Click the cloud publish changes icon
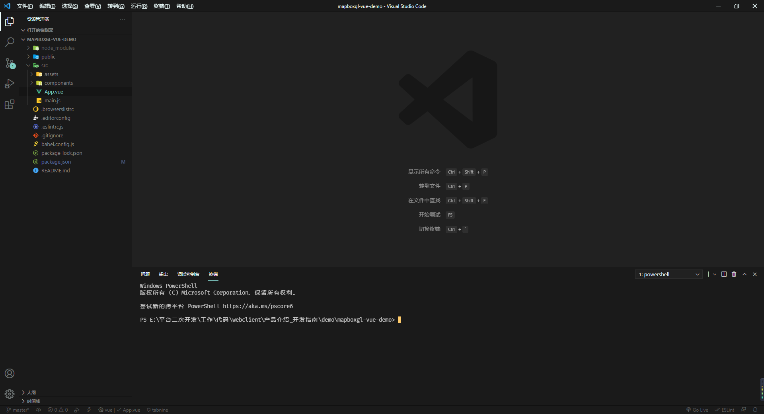Screen dimensions: 764x414 38,410
